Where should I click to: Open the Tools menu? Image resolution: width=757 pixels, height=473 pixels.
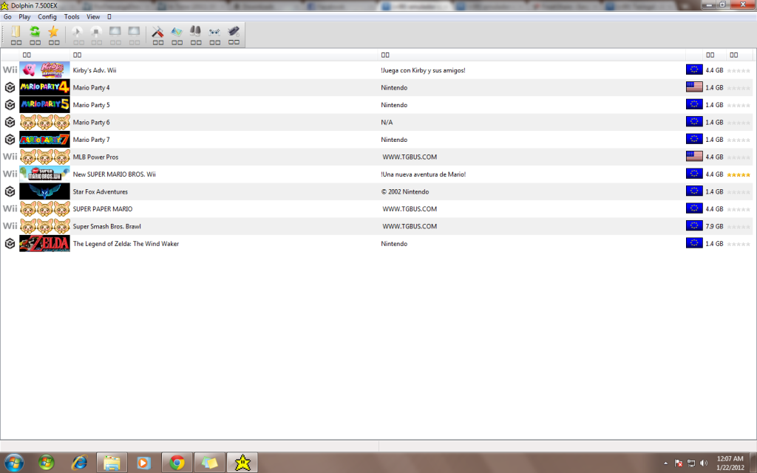click(x=72, y=16)
